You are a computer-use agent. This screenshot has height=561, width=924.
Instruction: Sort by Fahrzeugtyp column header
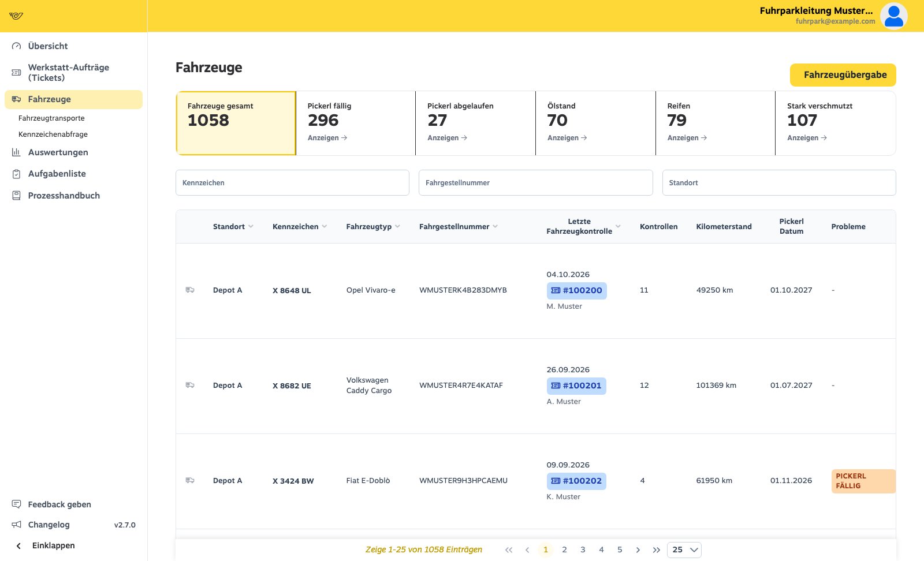(373, 226)
